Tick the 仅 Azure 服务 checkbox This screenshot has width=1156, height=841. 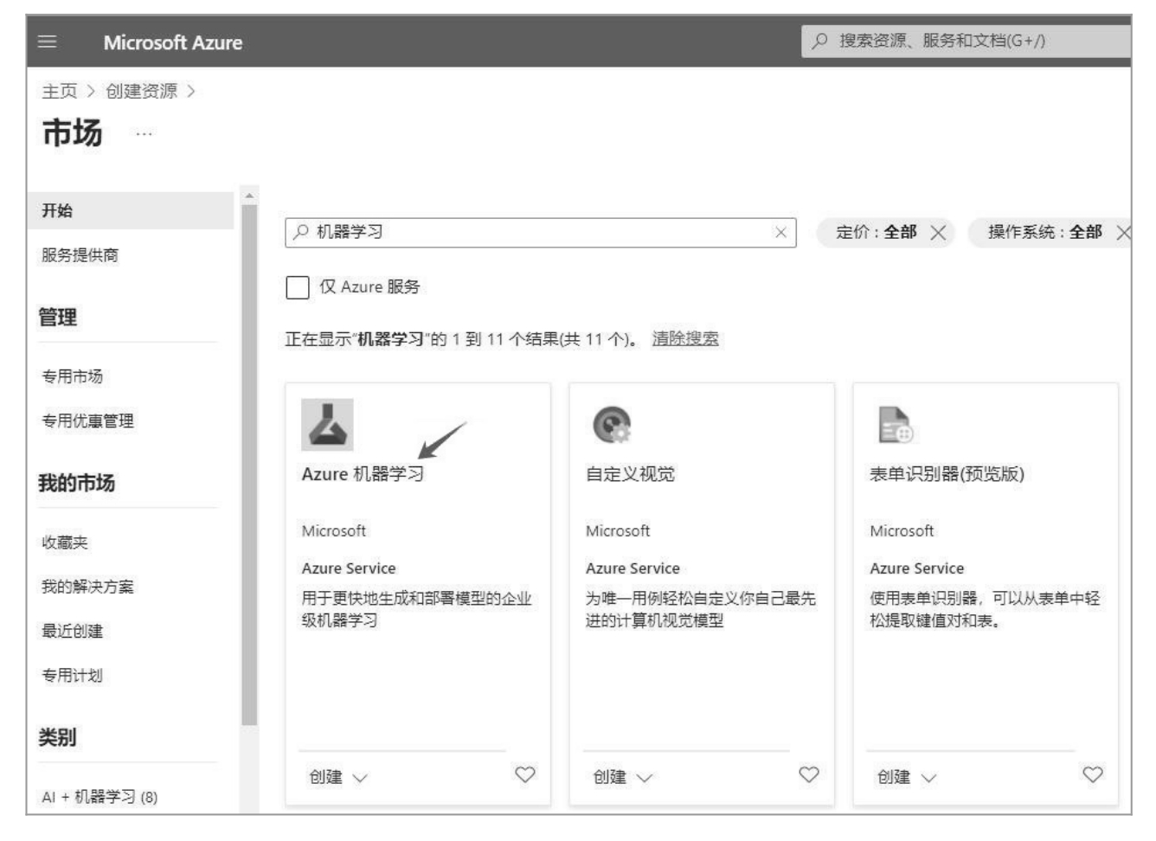[298, 287]
